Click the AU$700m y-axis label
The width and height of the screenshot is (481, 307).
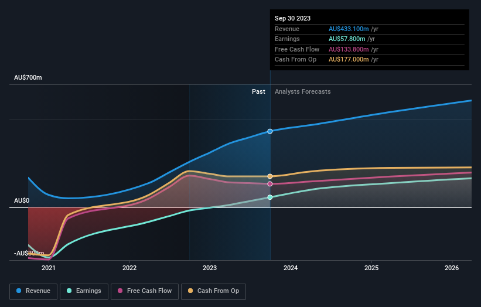tap(28, 77)
